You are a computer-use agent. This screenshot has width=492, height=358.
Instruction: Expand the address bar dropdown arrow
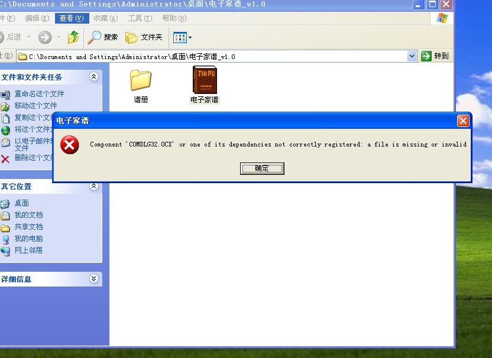coord(412,56)
